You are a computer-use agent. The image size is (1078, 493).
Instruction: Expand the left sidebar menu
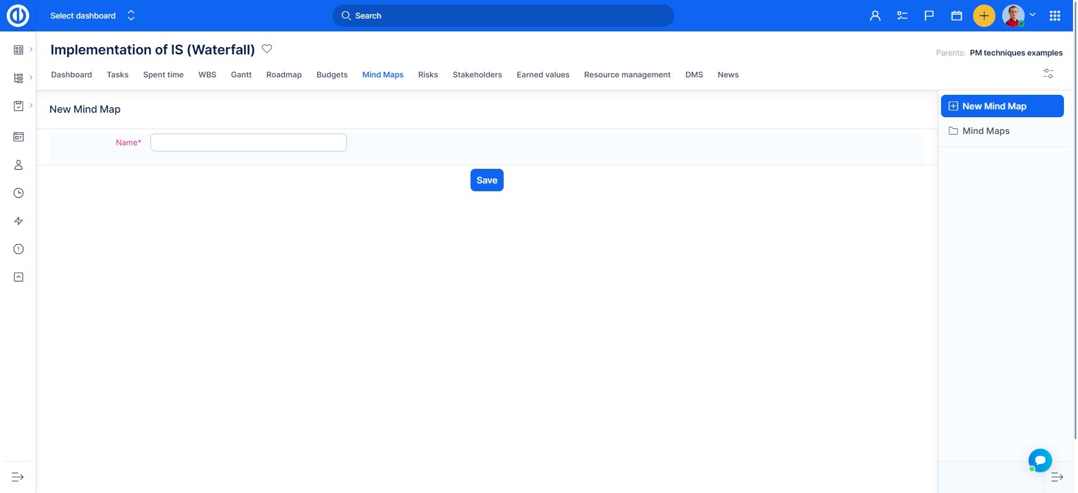coord(18,477)
